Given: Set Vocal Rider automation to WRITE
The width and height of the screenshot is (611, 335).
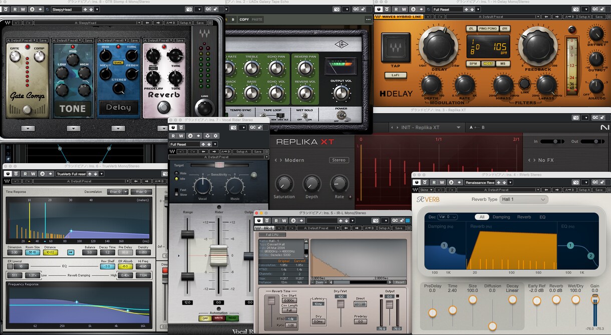Looking at the screenshot, I should point(218,318).
